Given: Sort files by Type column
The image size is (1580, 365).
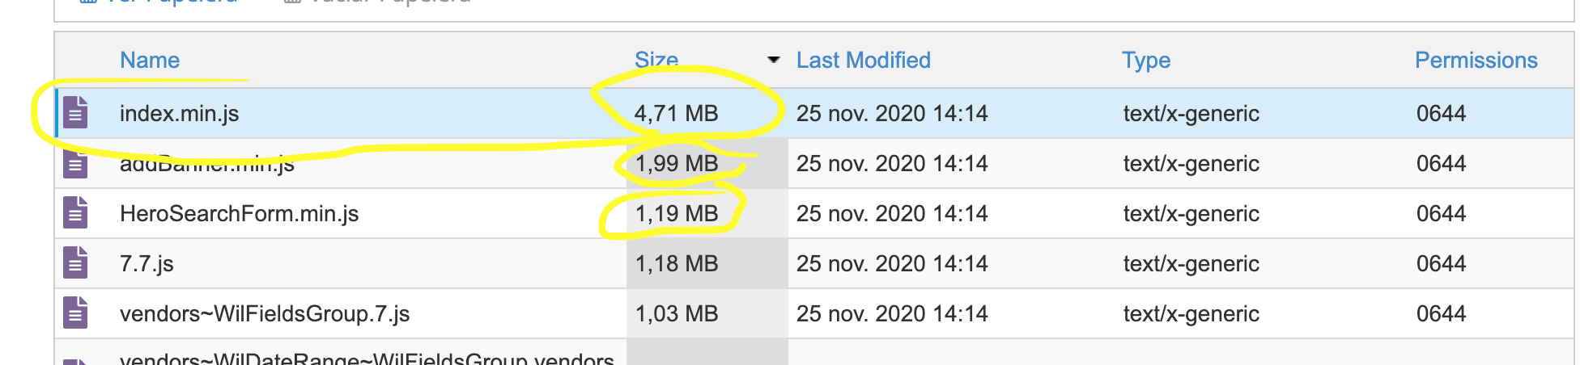Looking at the screenshot, I should pyautogui.click(x=1146, y=61).
